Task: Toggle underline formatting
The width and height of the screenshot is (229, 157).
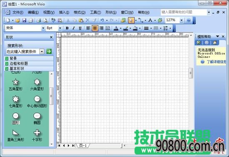Action: pyautogui.click(x=80, y=28)
